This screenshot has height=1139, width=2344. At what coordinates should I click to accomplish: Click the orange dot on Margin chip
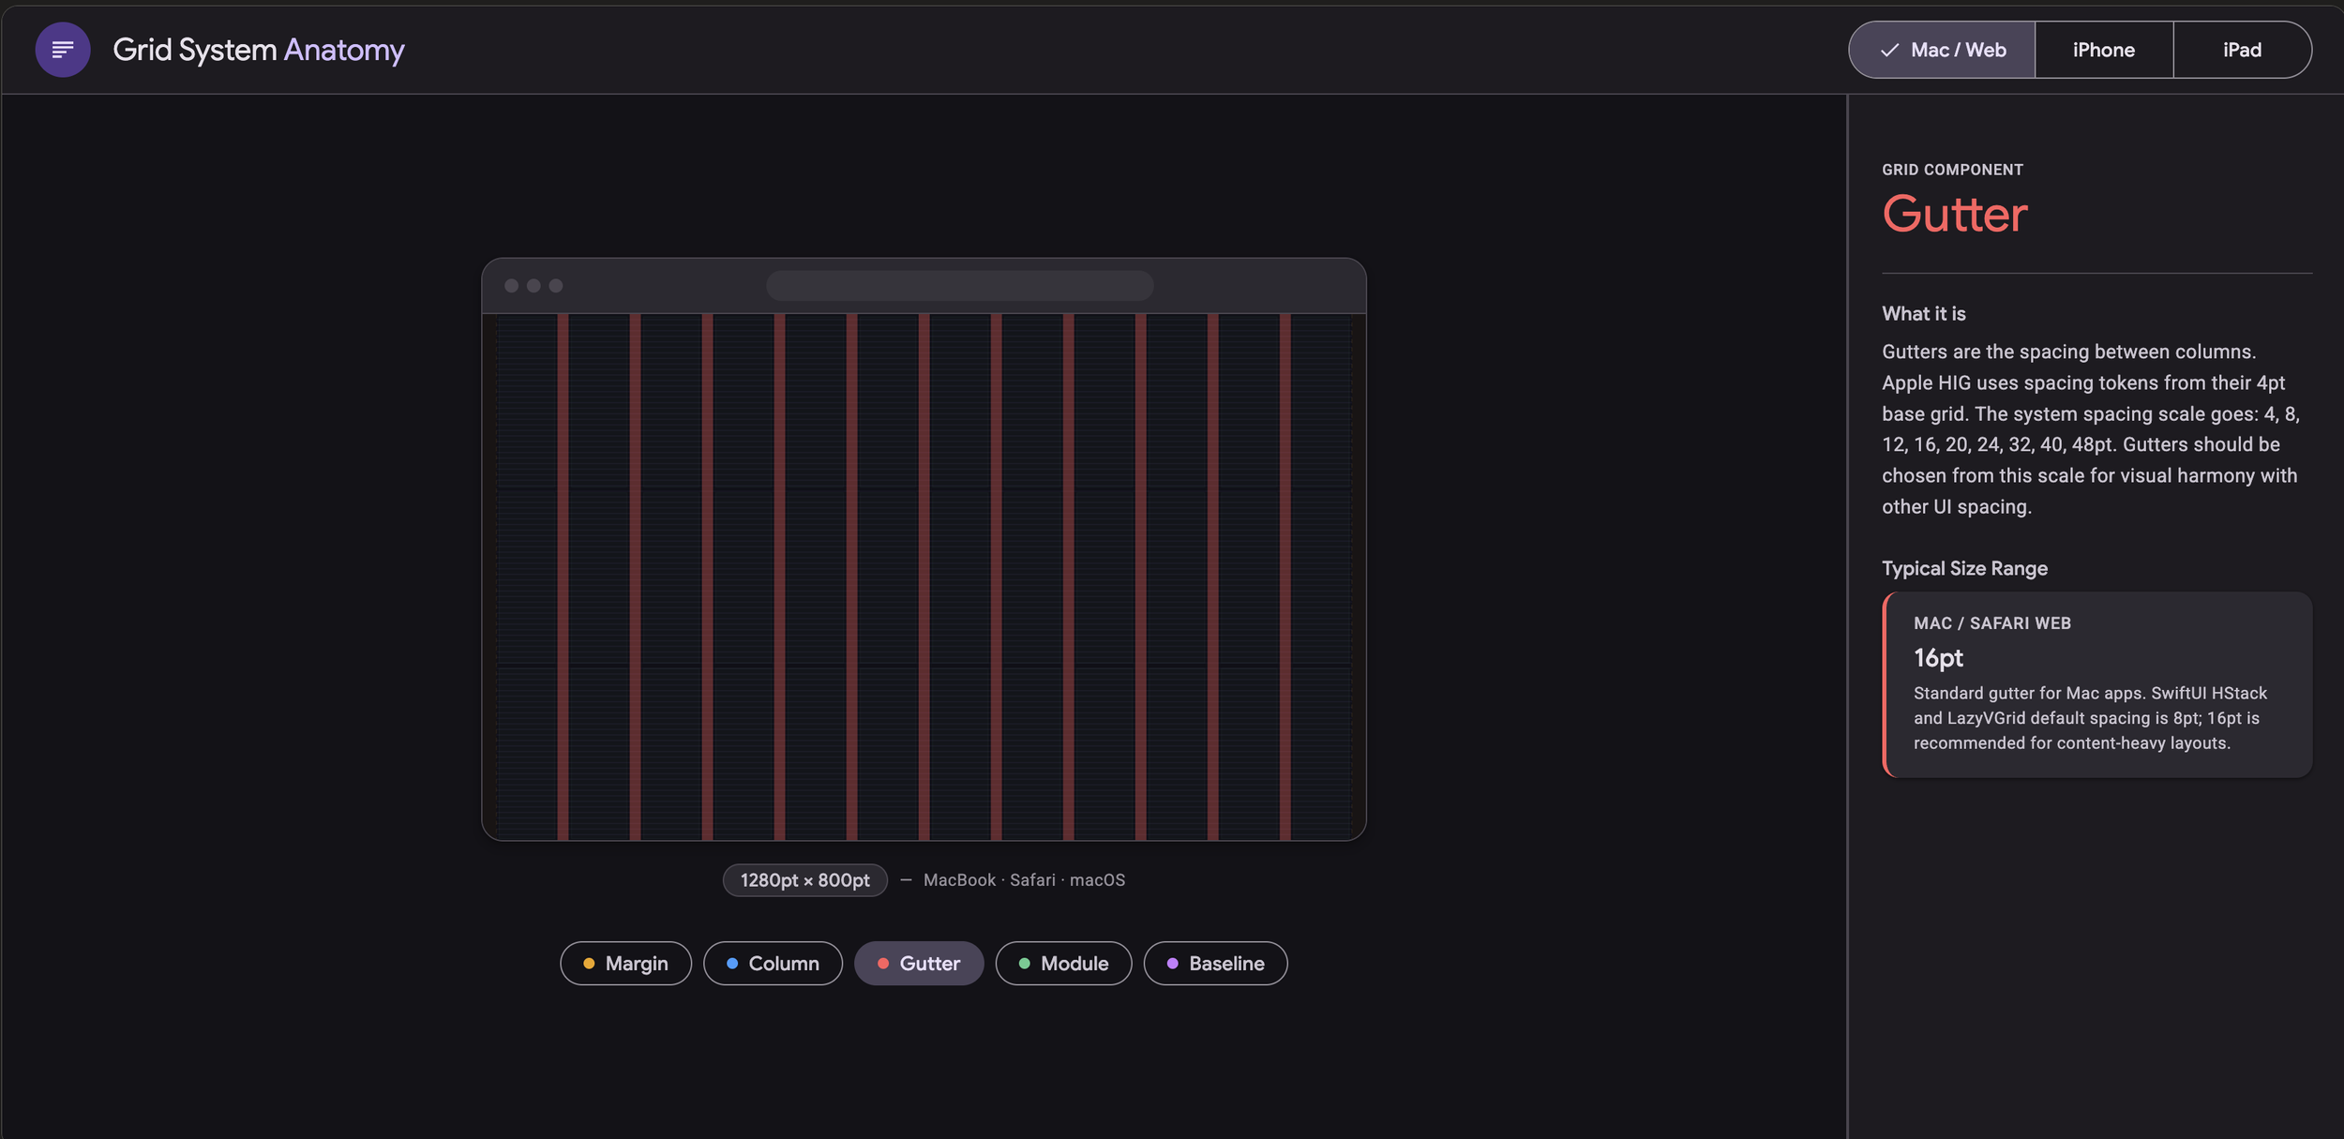click(589, 963)
